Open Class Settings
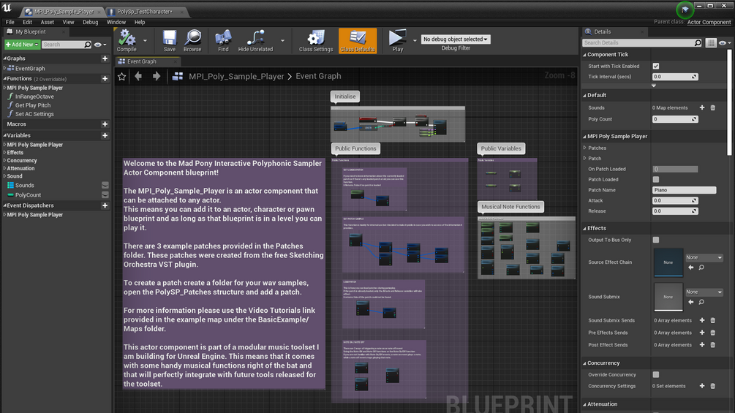735x413 pixels. click(x=316, y=40)
